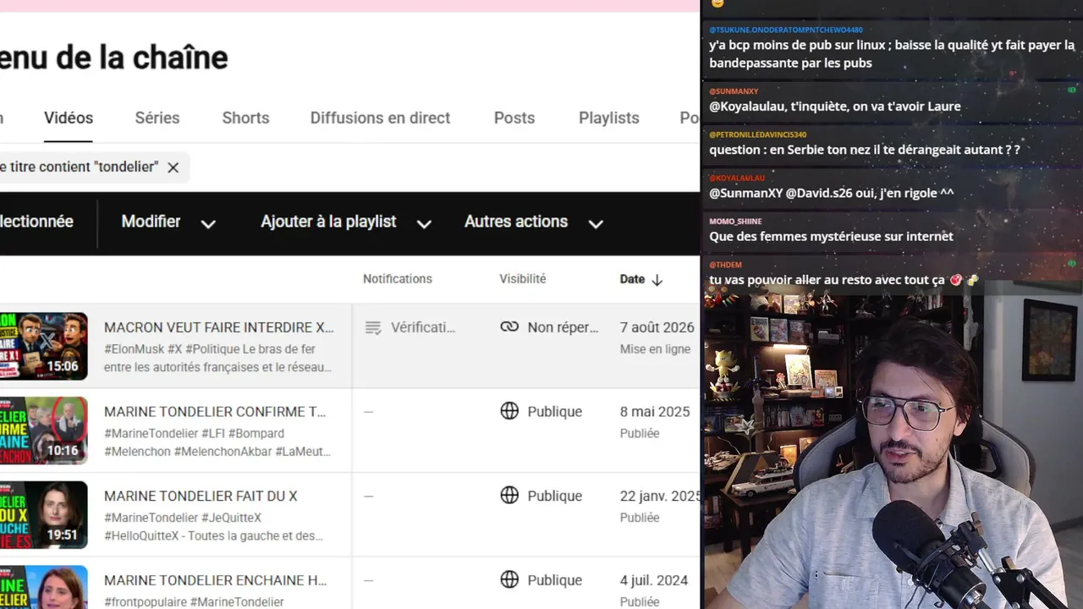Expand the Modifier dropdown
Screen dimensions: 1083x609
pyautogui.click(x=168, y=222)
